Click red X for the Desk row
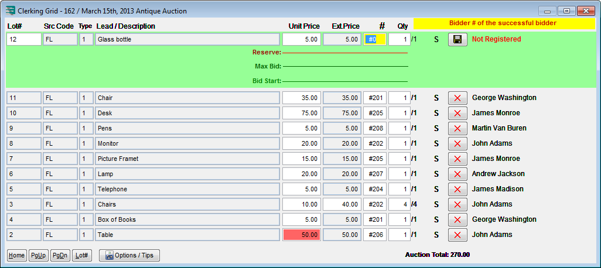The image size is (601, 268). click(x=457, y=113)
